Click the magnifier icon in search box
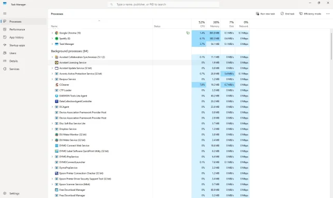This screenshot has height=198, width=333. [112, 4]
